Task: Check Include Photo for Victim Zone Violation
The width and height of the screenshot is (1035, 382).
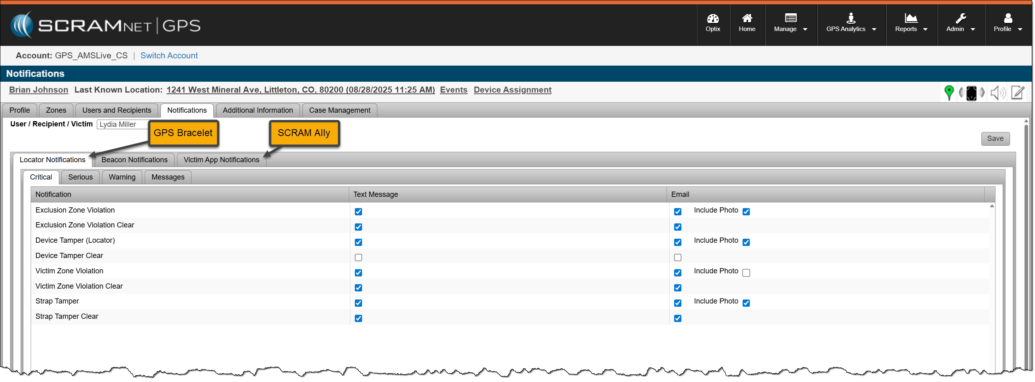Action: (x=746, y=273)
